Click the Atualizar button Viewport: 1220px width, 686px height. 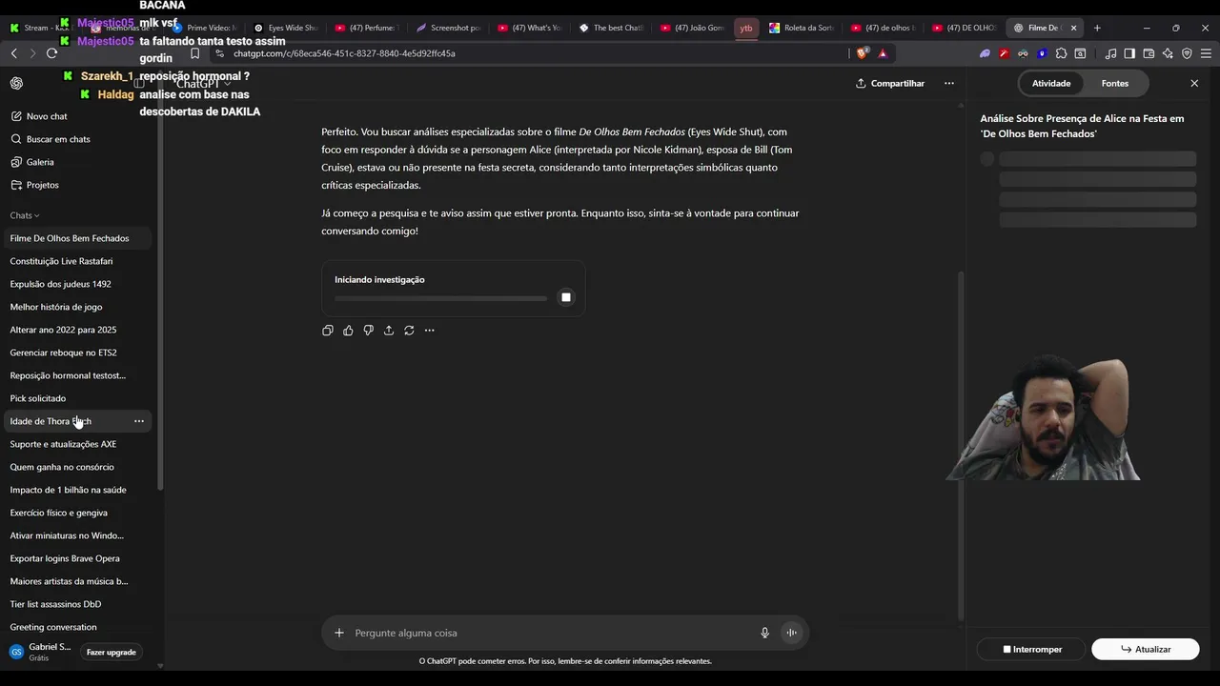(1146, 649)
